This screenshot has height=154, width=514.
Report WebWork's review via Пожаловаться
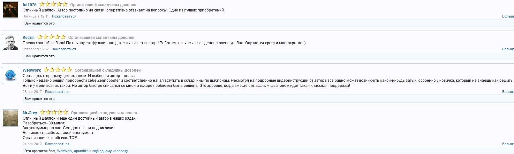pyautogui.click(x=57, y=92)
